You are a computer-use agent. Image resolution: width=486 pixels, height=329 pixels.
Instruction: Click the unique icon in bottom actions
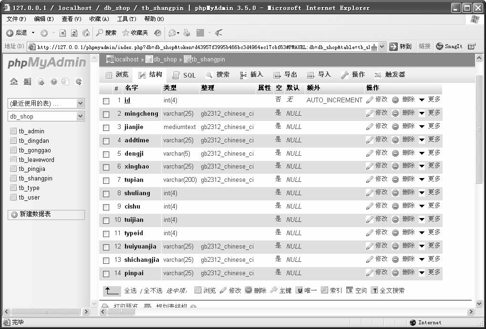click(x=299, y=290)
